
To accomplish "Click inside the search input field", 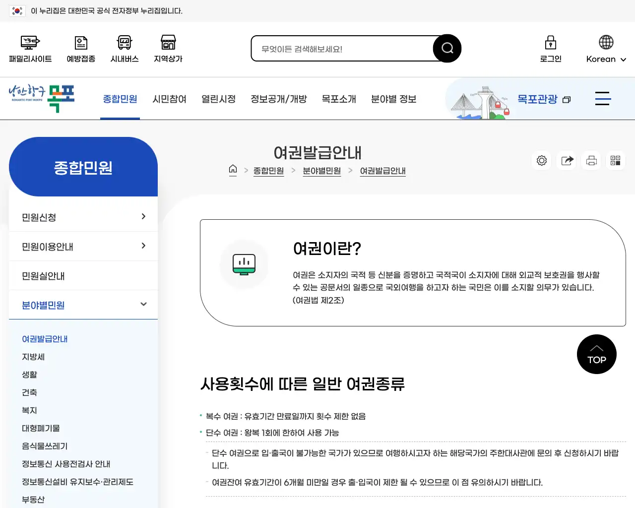I will click(342, 48).
